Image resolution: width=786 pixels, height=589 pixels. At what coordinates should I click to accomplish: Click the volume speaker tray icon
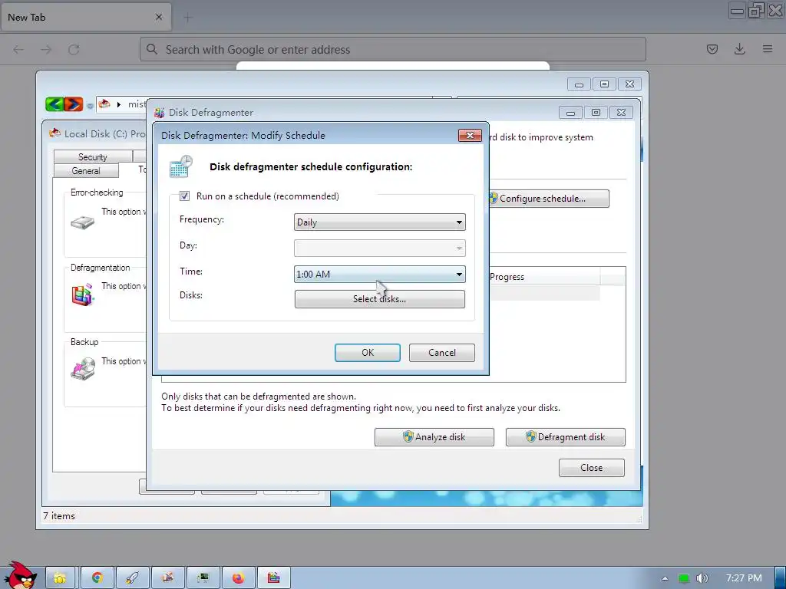[702, 578]
